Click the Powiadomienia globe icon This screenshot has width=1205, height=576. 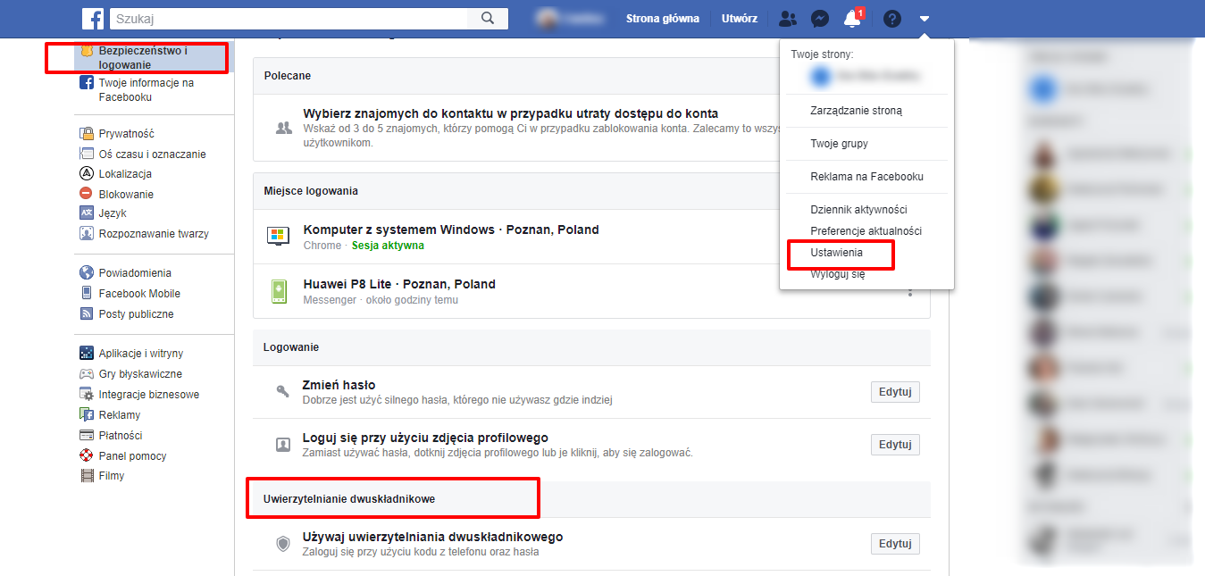(87, 273)
